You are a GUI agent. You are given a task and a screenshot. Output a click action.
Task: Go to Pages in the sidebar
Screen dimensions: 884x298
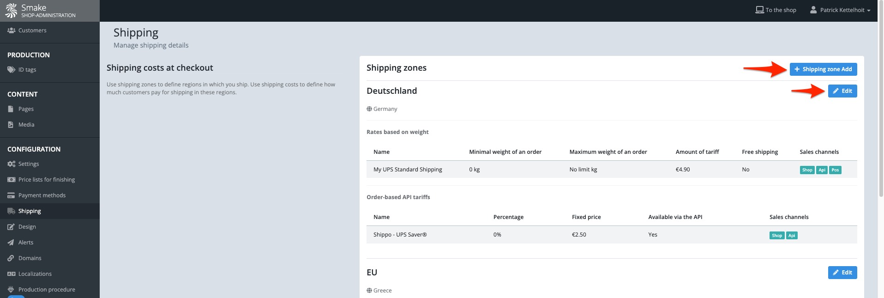[x=50, y=109]
